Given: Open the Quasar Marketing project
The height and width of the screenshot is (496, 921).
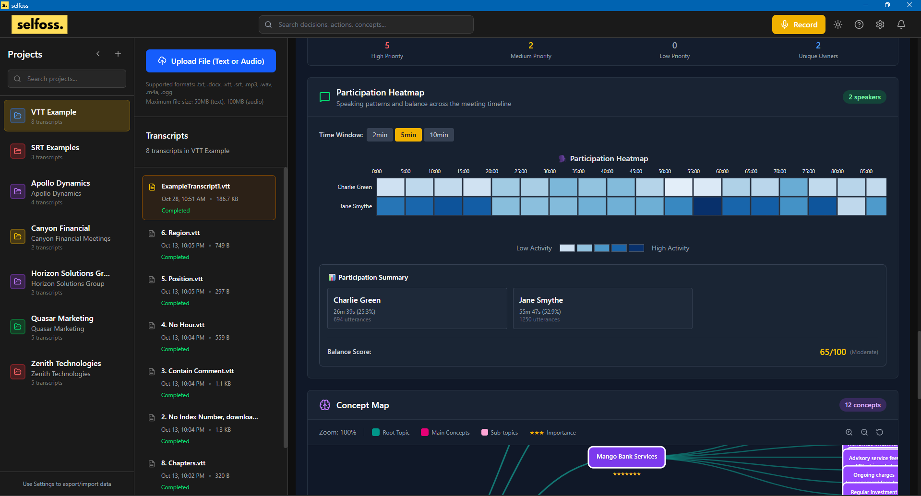Looking at the screenshot, I should click(67, 327).
